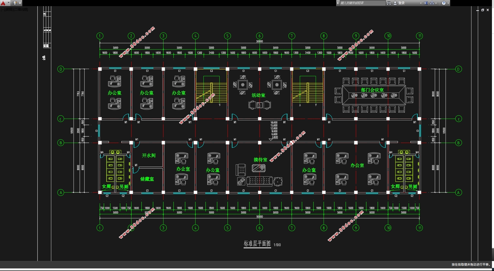Focus the keyword search input field
This screenshot has width=494, height=271.
362,3
